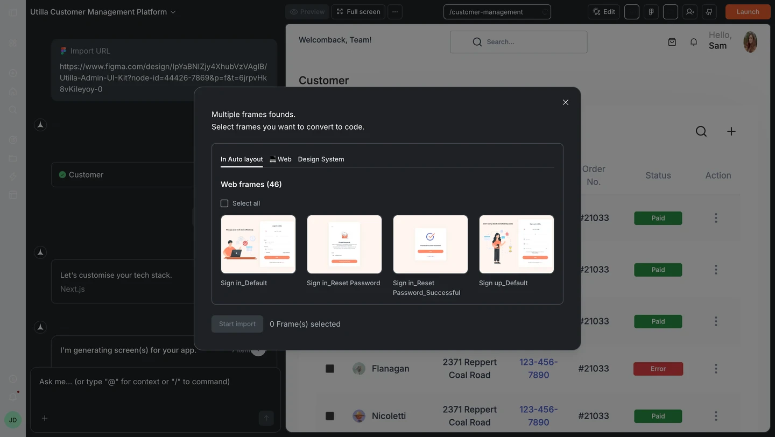Viewport: 775px width, 437px height.
Task: Check the checkbox on Nicoletti's row
Action: pos(330,415)
